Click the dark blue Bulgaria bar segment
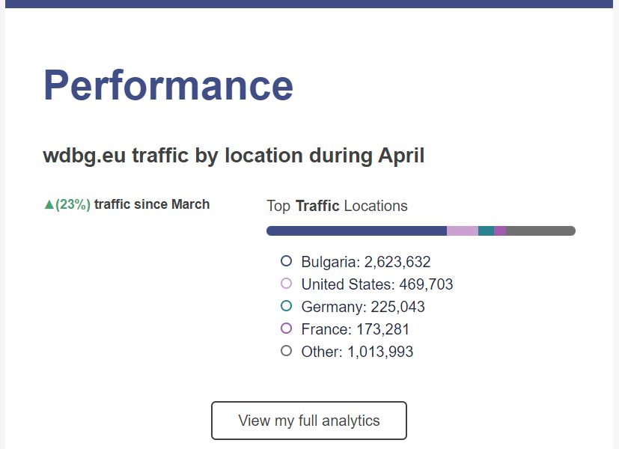The height and width of the screenshot is (449, 619). coord(356,230)
